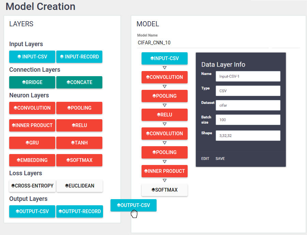Image resolution: width=307 pixels, height=235 pixels.
Task: Pick the CONCATE connection layer
Action: click(x=79, y=82)
